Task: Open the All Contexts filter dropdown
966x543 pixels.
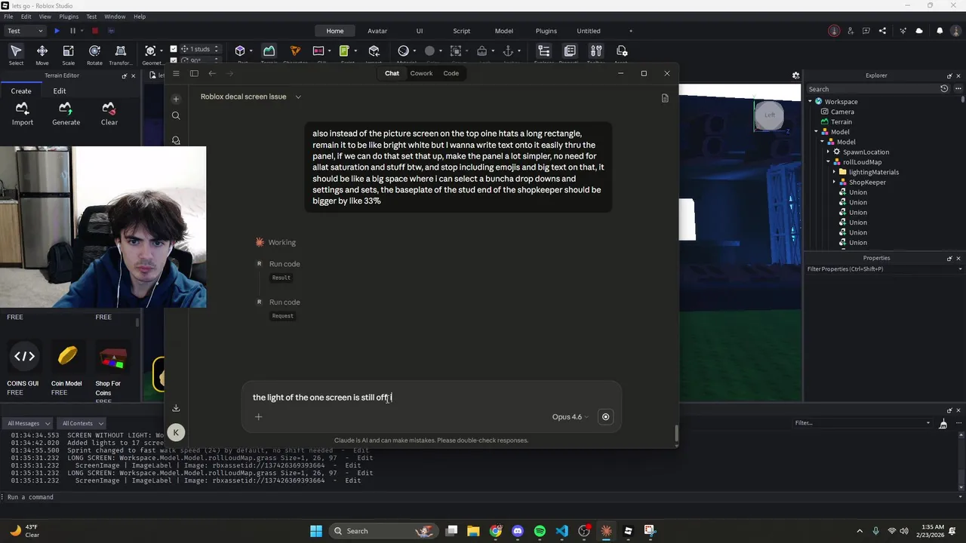Action: point(82,423)
